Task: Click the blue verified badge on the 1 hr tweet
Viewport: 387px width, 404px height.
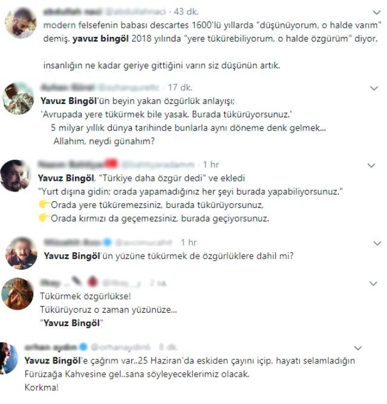Action: (108, 242)
